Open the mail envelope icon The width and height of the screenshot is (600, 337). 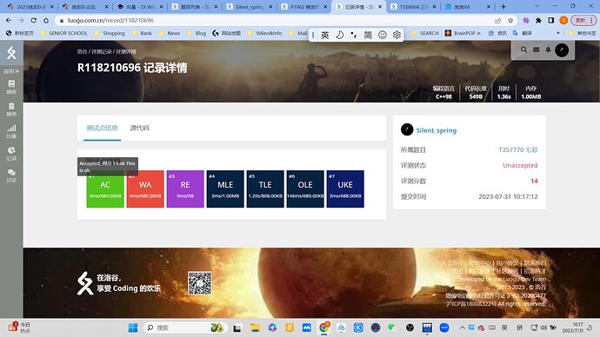537,50
